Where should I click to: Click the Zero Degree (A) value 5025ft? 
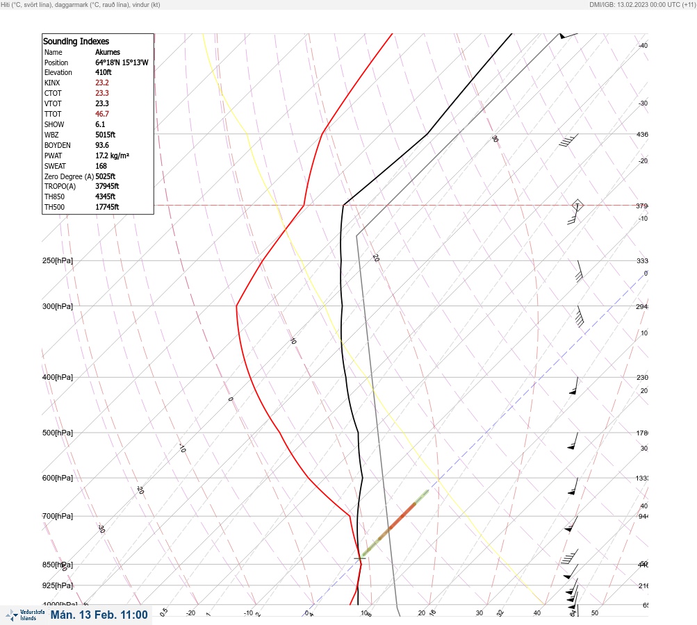click(x=106, y=176)
